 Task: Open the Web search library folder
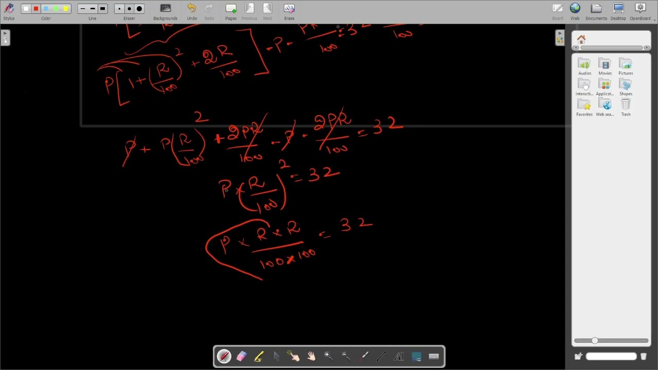605,108
